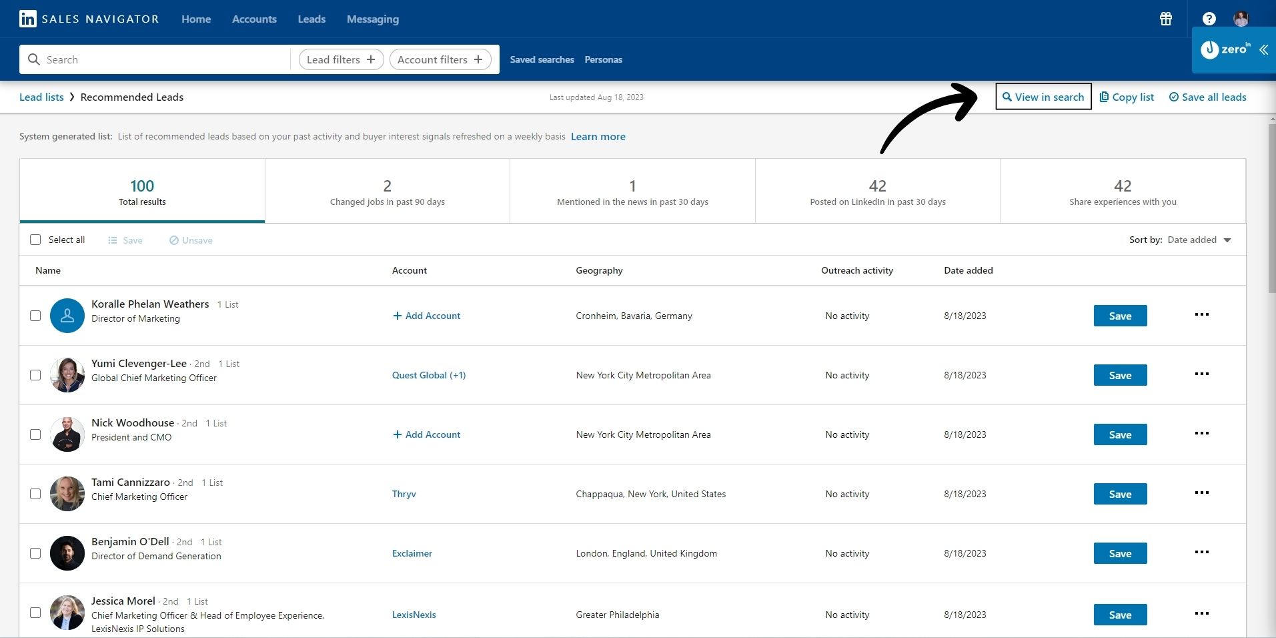Tick the checkbox for Yumi Clevenger-Lee
The width and height of the screenshot is (1276, 638).
[35, 375]
